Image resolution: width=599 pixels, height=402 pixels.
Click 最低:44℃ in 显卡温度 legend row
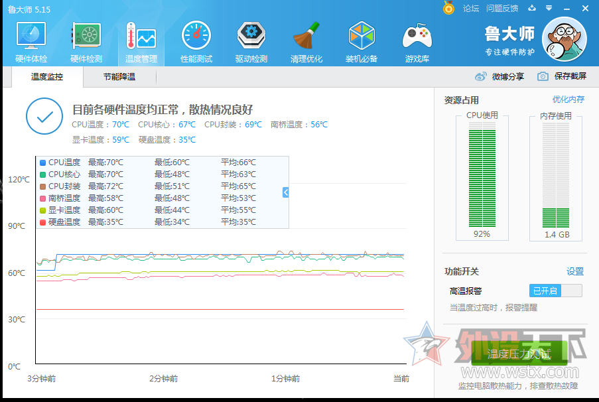point(172,210)
